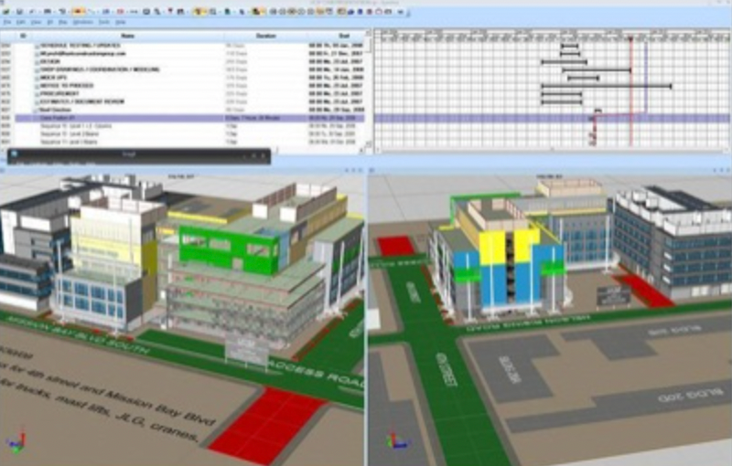Click the orange-highlighted icon in the top toolbar

point(80,11)
